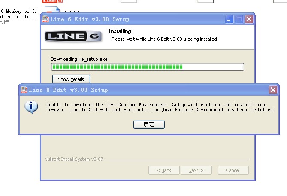Confirm the error dialog with 确定 button

pyautogui.click(x=149, y=124)
